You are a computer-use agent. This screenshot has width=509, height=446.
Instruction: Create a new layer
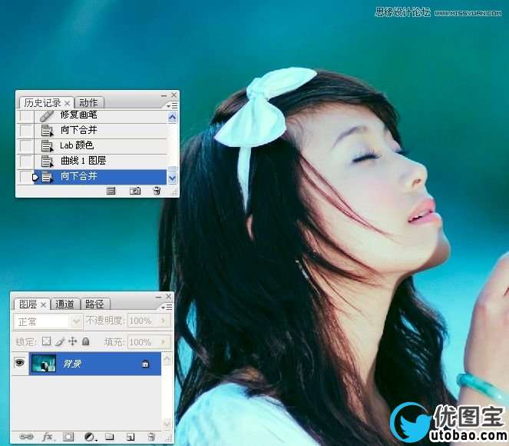(x=131, y=437)
